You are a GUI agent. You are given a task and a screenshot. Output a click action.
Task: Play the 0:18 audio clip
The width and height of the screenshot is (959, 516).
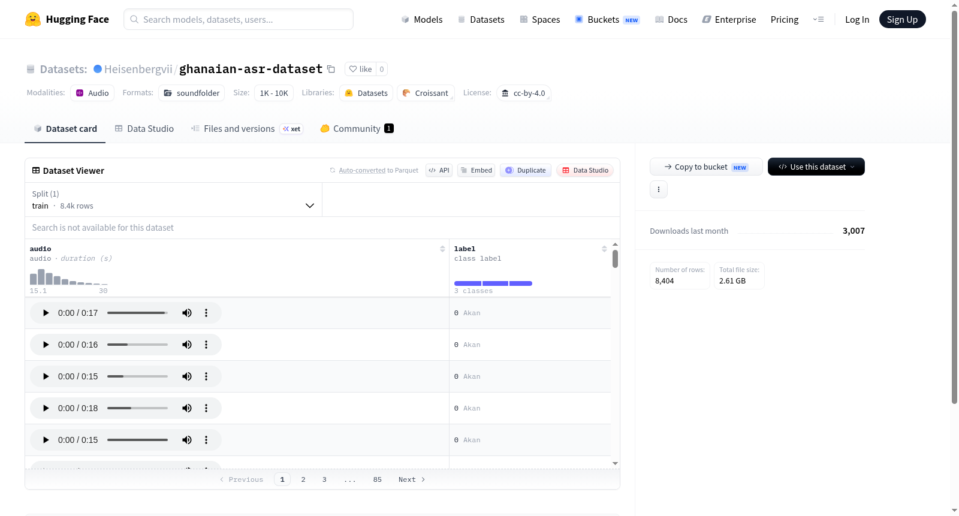point(46,408)
